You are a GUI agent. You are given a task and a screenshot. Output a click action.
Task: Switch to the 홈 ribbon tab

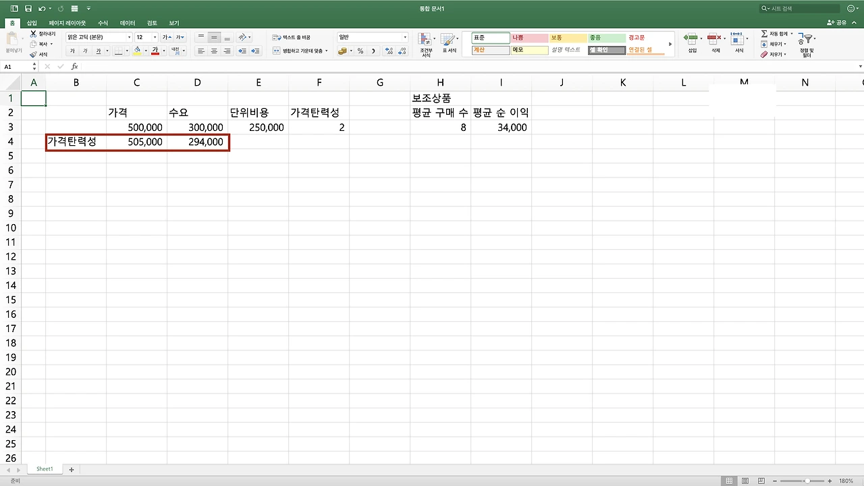[x=11, y=23]
